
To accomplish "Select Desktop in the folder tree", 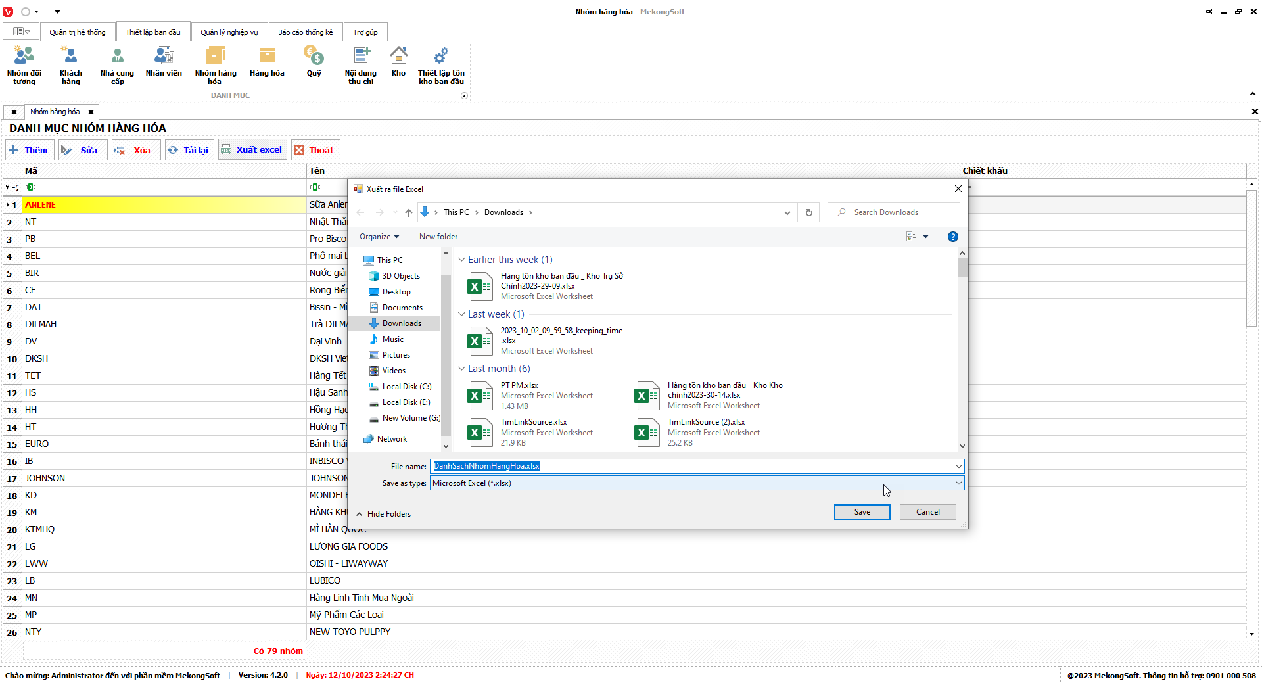I will 396,292.
